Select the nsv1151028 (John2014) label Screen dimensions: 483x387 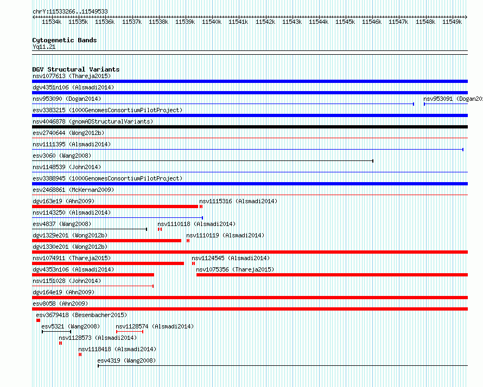pos(67,281)
